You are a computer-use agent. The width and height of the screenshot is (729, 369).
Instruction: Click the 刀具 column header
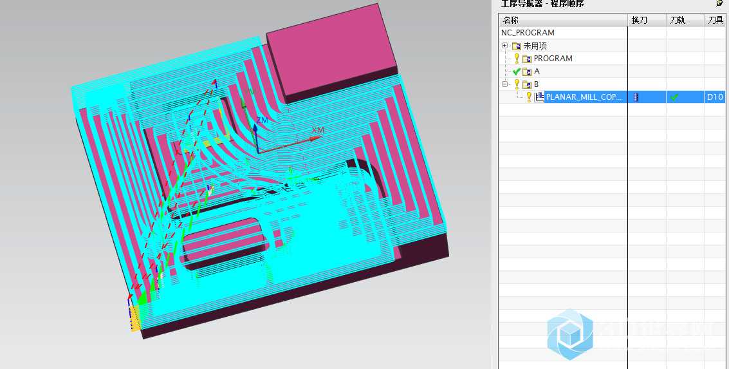coord(715,20)
